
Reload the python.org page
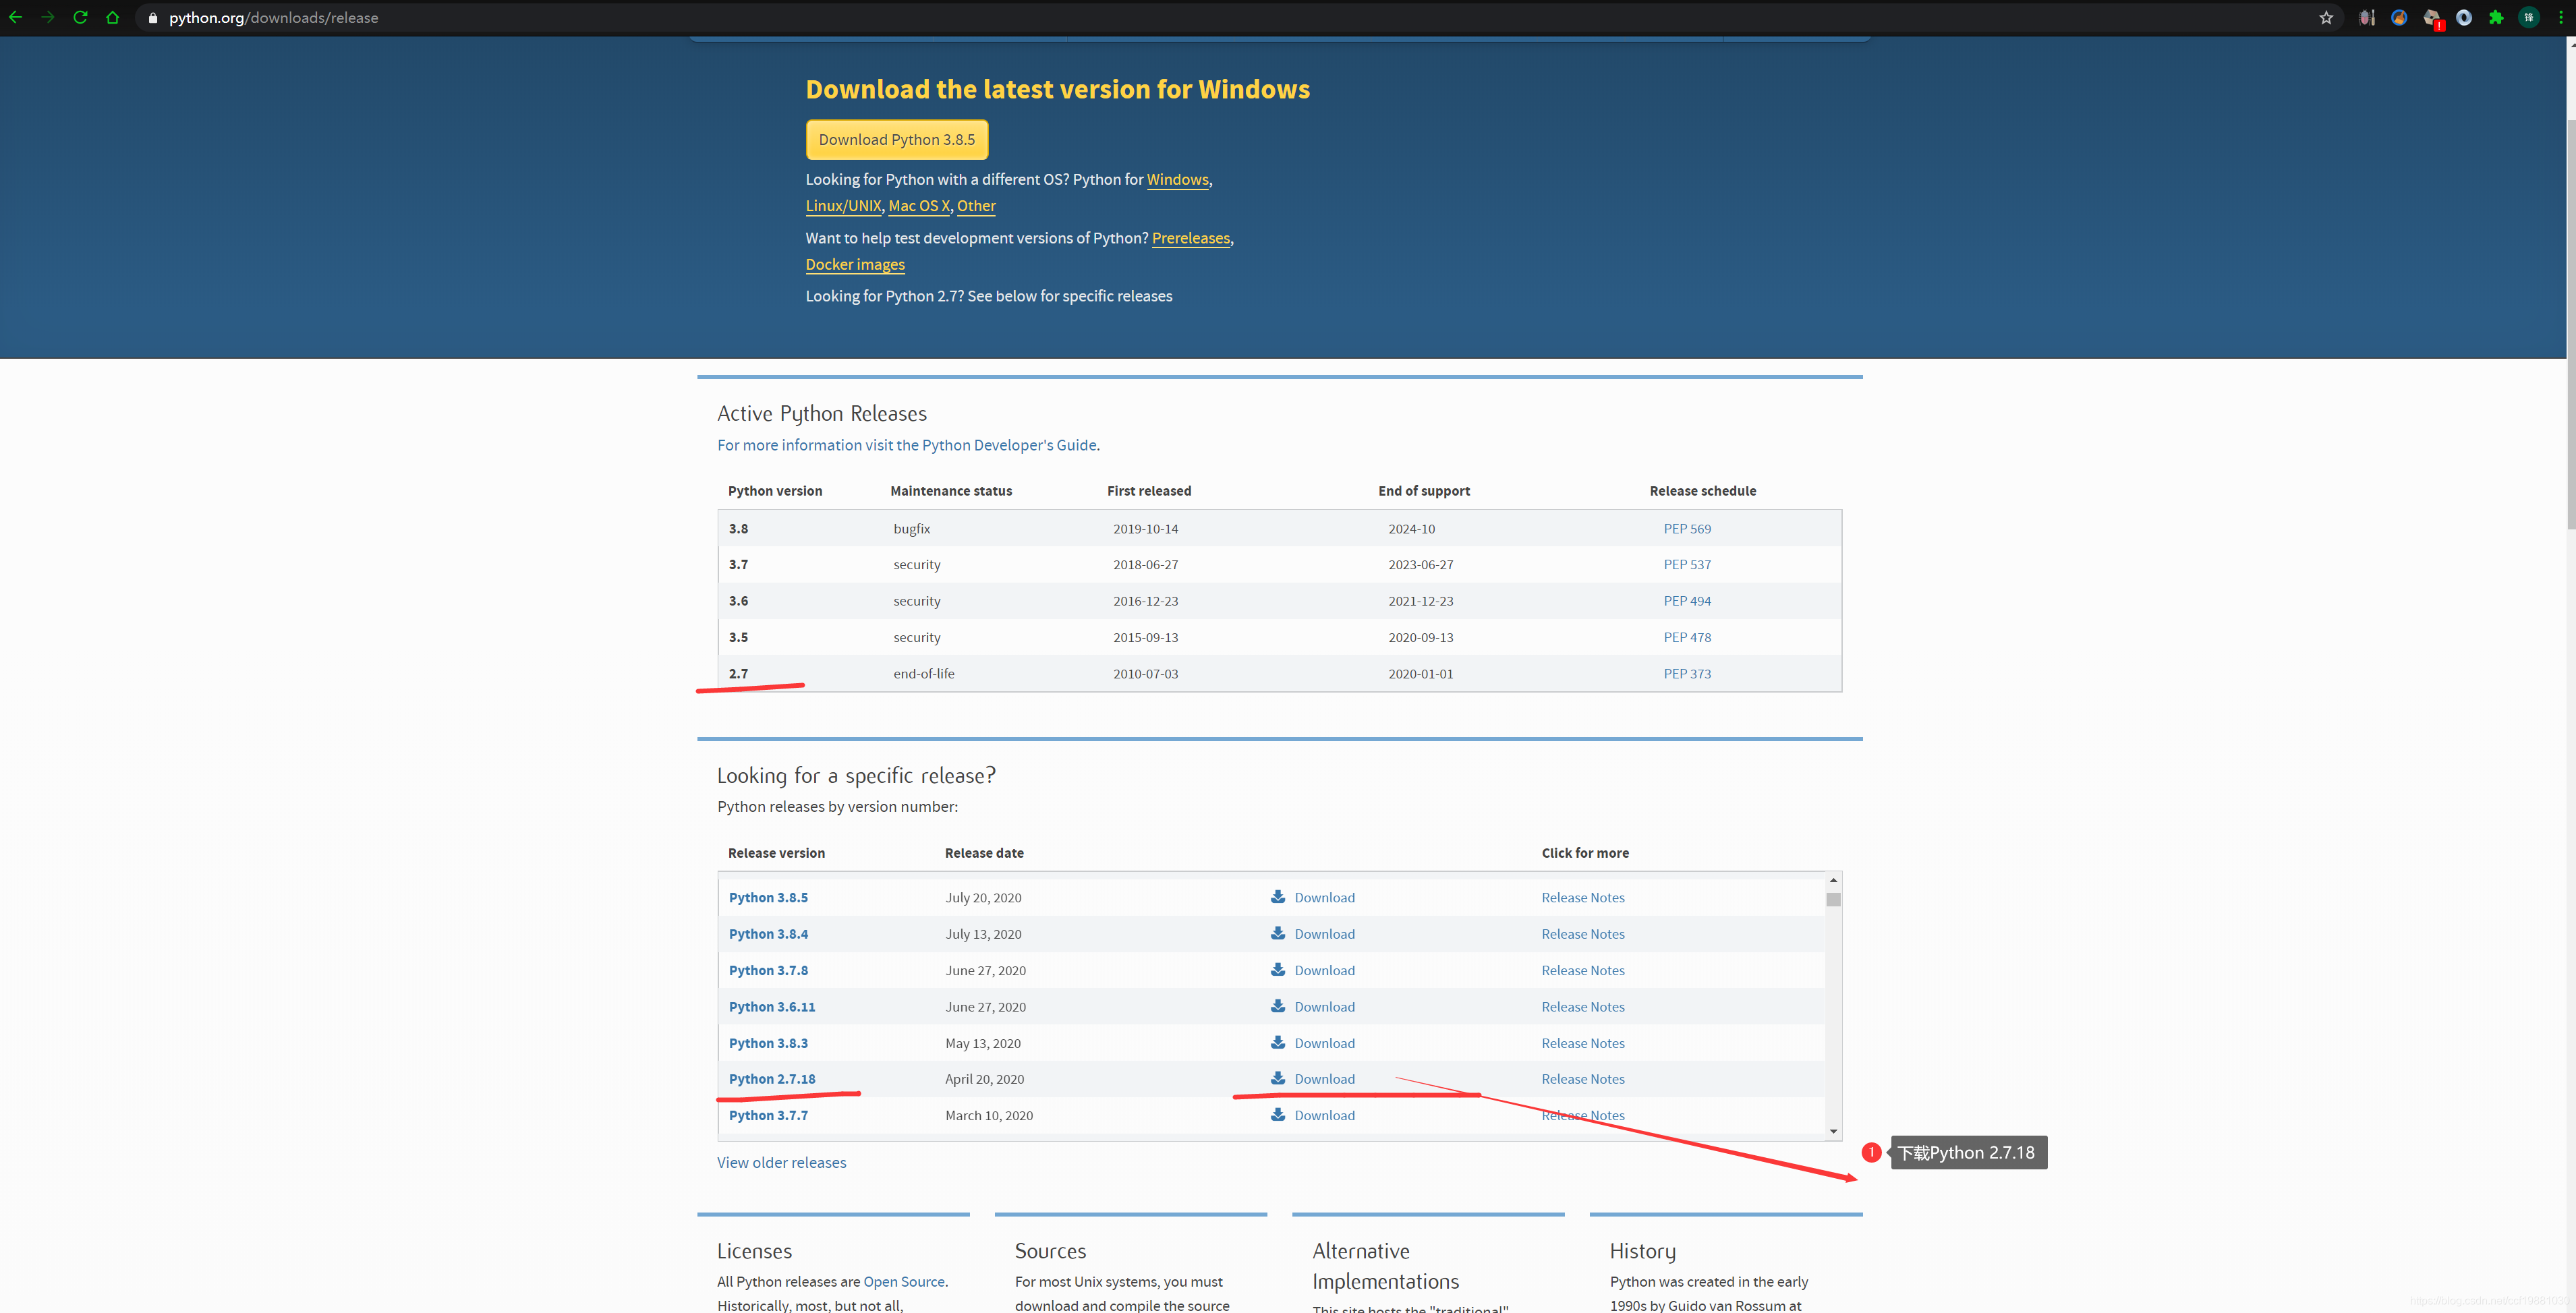coord(80,17)
